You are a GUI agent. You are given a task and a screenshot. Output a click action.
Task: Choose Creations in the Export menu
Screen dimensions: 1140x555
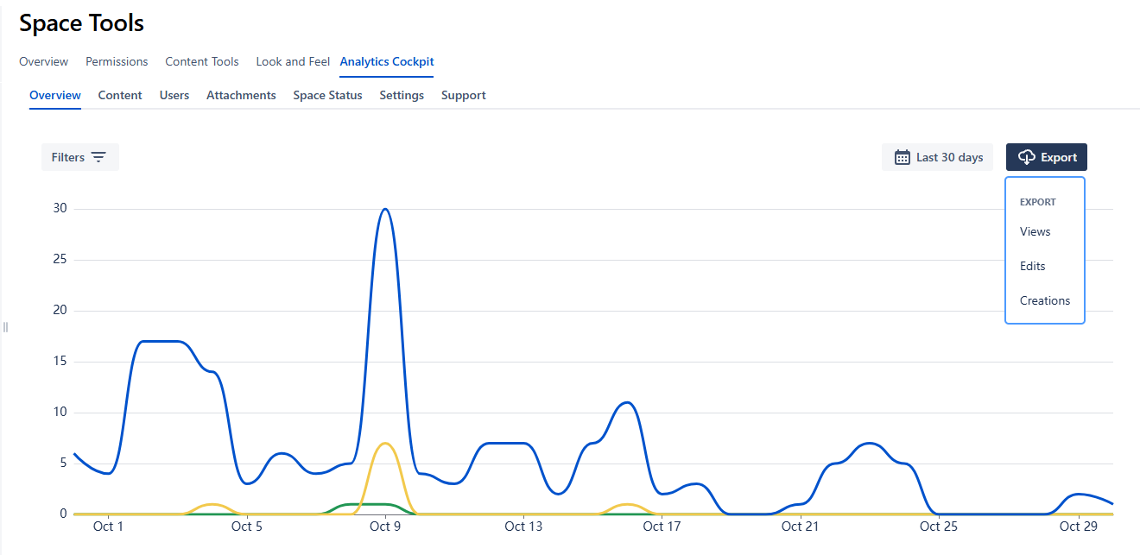pos(1044,300)
